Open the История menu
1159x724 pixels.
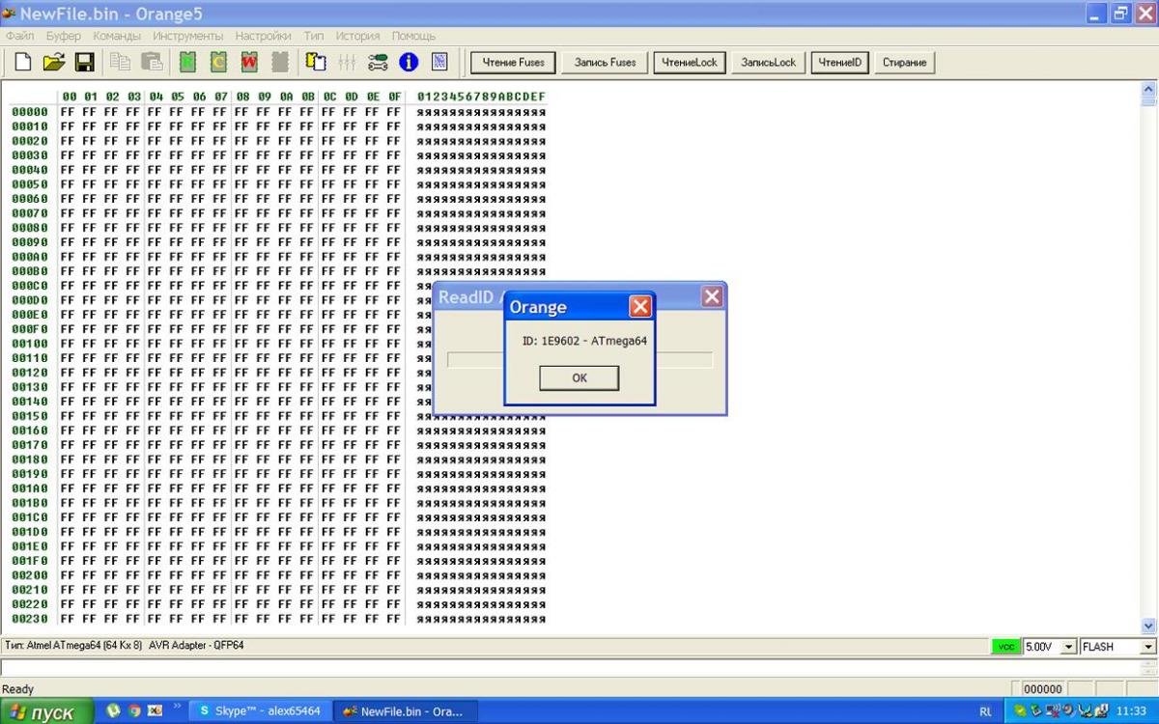[x=358, y=36]
